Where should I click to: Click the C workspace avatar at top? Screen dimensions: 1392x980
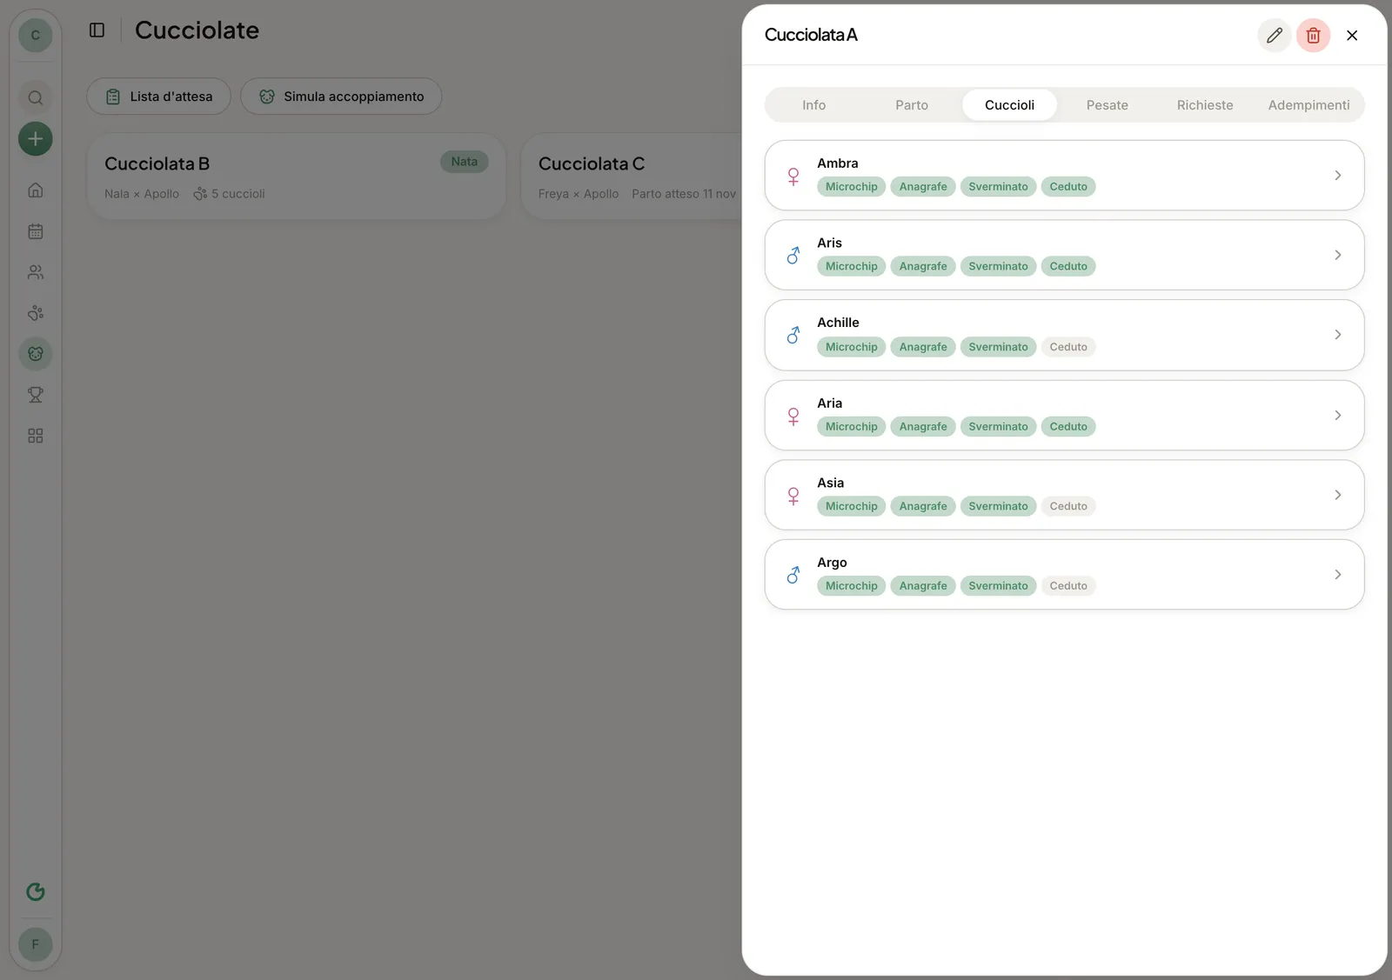coord(36,36)
